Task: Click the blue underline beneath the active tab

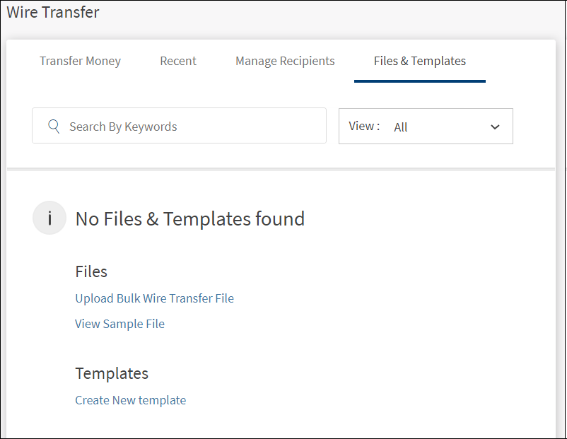Action: click(420, 81)
